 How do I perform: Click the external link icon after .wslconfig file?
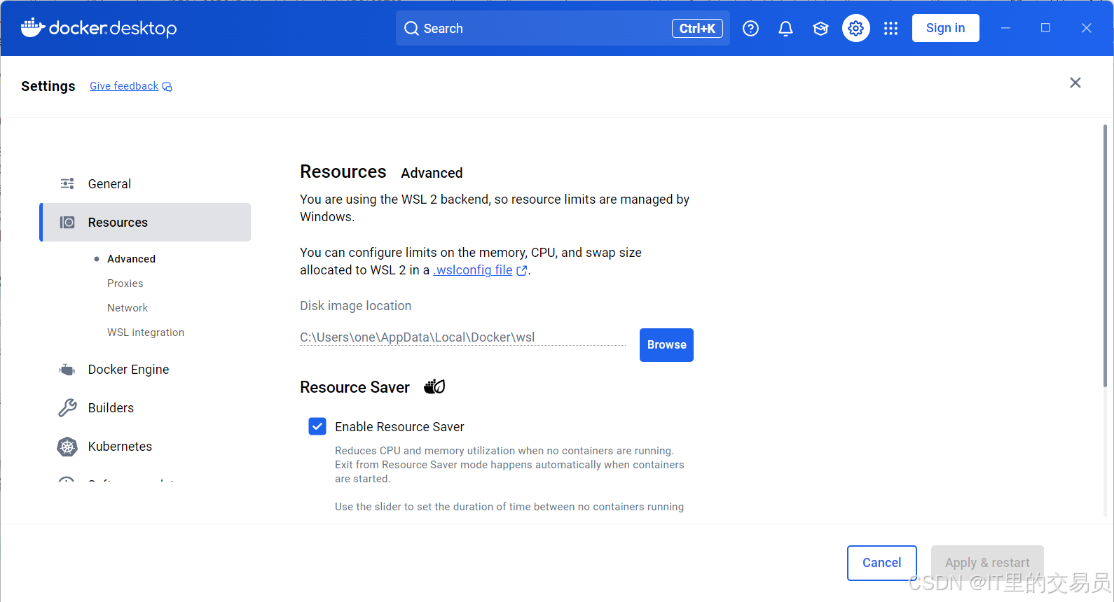(521, 271)
